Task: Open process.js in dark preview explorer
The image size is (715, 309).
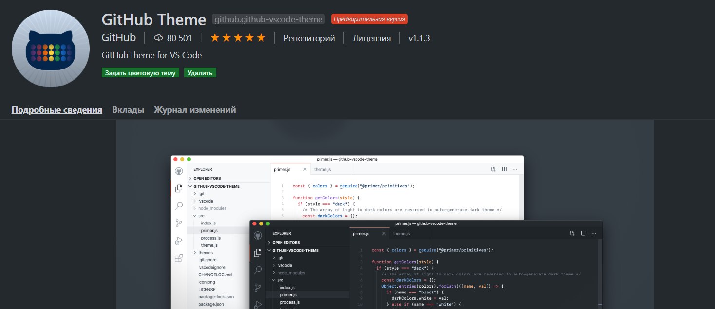Action: 289,302
